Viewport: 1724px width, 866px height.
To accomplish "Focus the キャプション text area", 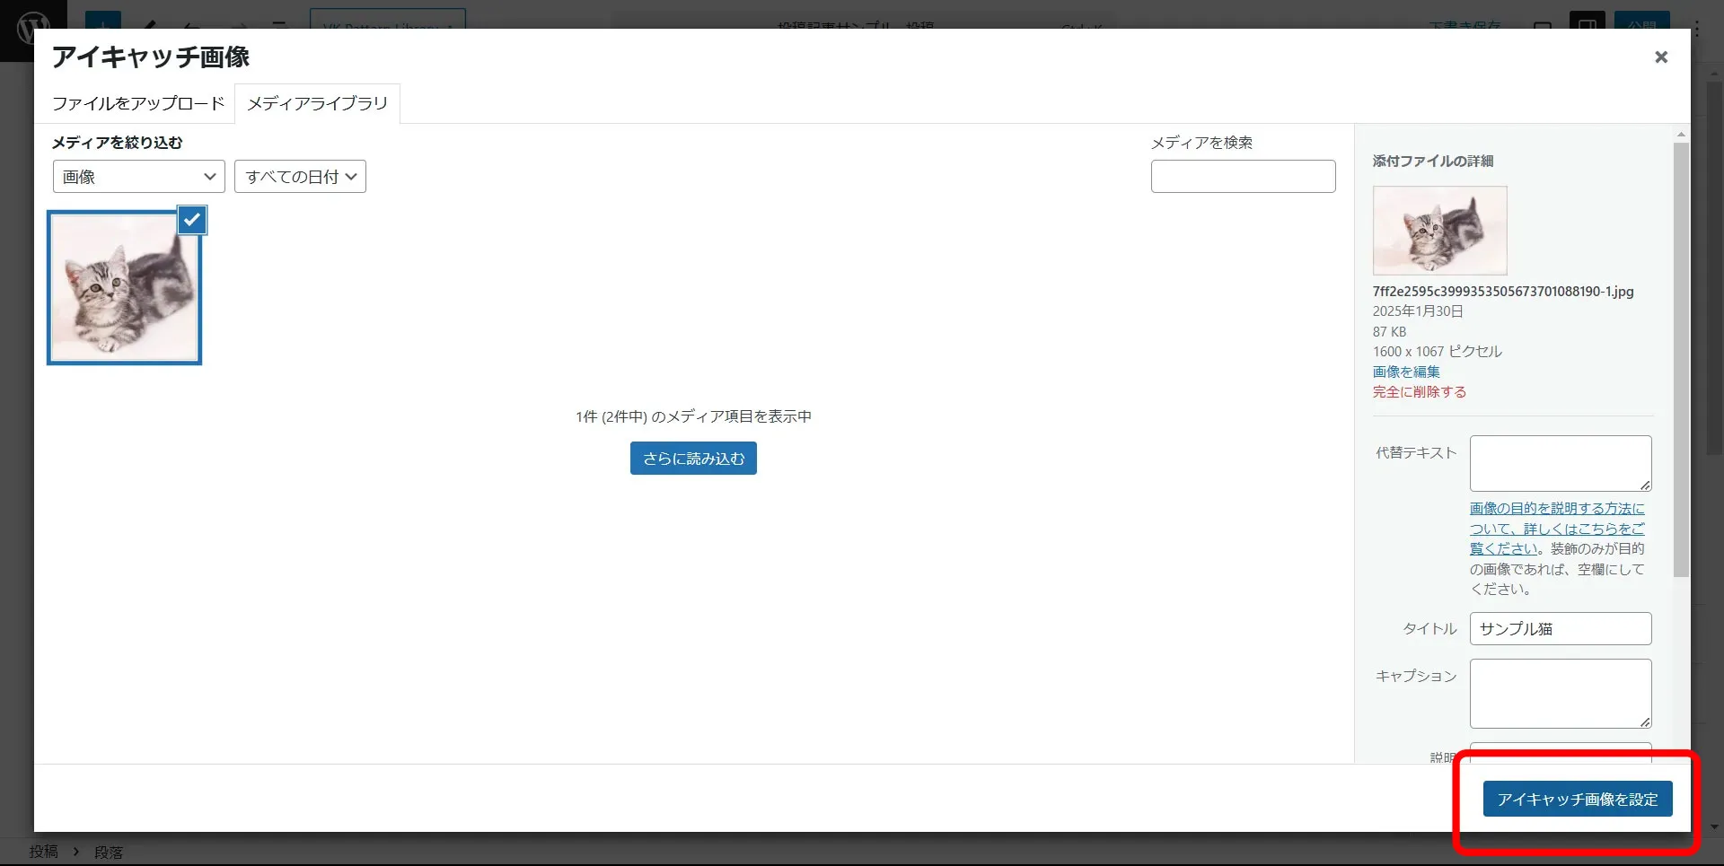I will click(x=1560, y=694).
